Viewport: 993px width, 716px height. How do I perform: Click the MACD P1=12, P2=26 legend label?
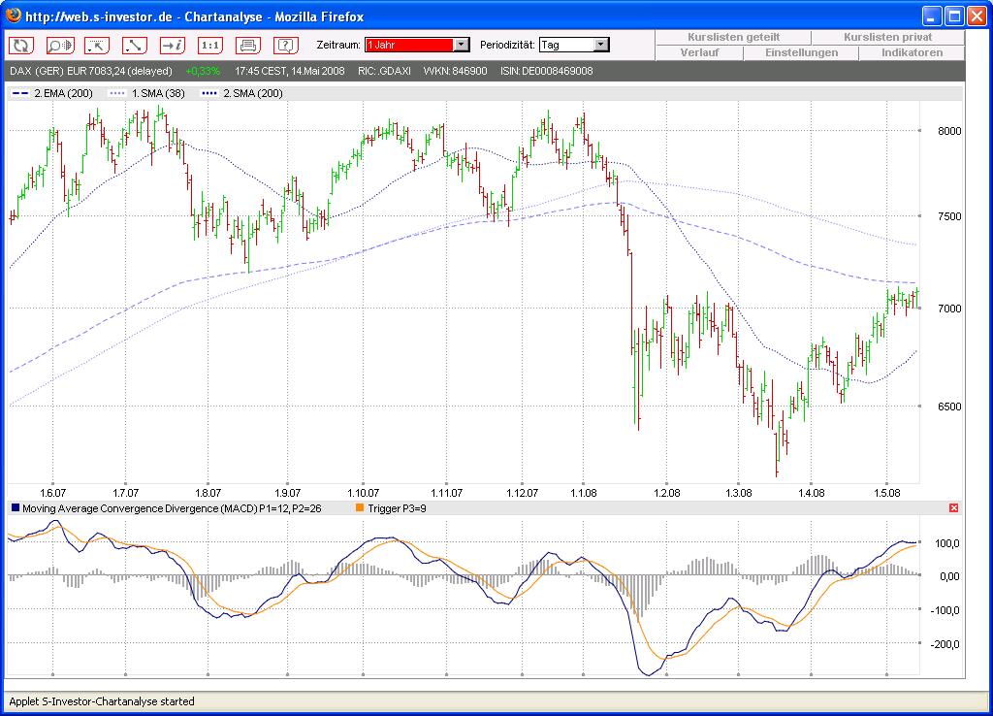click(172, 508)
